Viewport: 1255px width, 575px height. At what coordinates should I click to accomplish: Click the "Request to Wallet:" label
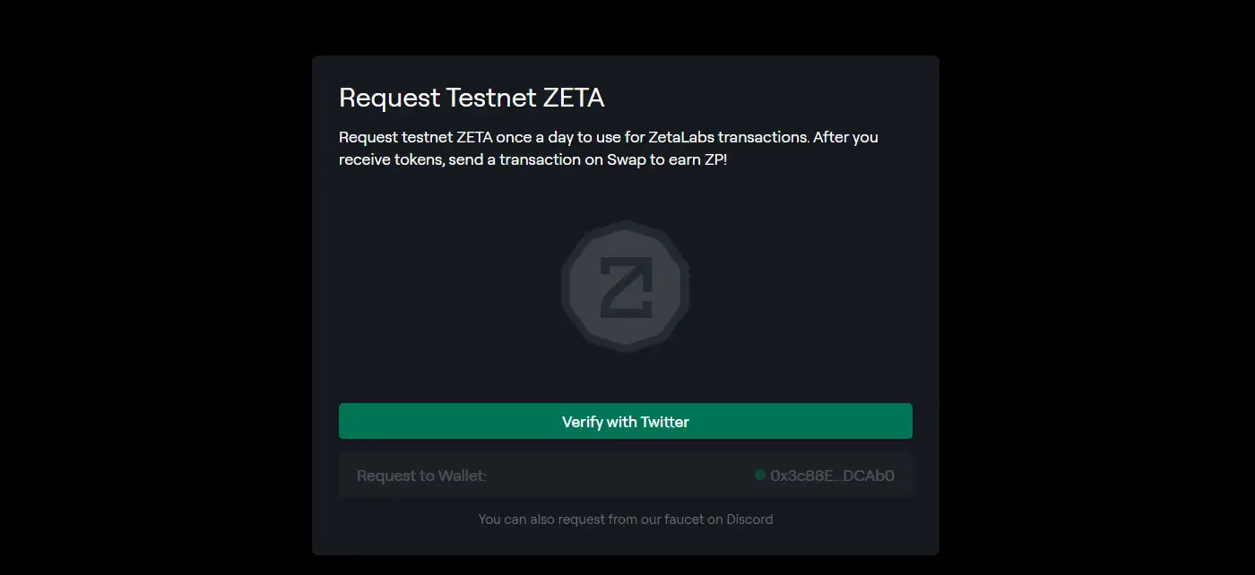[x=421, y=476]
